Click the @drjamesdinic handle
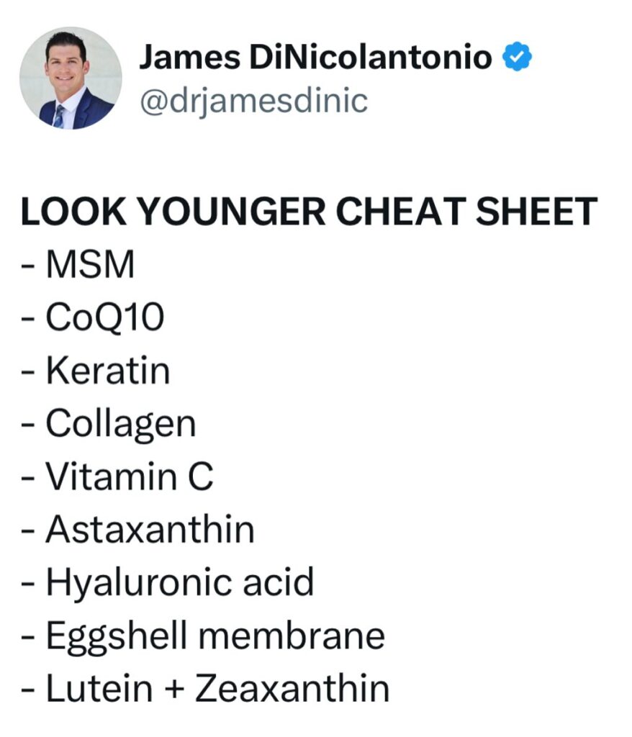 (253, 101)
